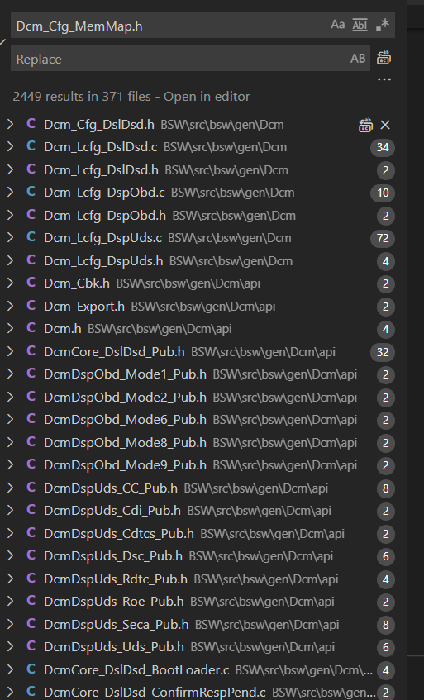The height and width of the screenshot is (700, 424).
Task: Expand DcmDspUds_CC_Pub.h results chevron
Action: 11,488
